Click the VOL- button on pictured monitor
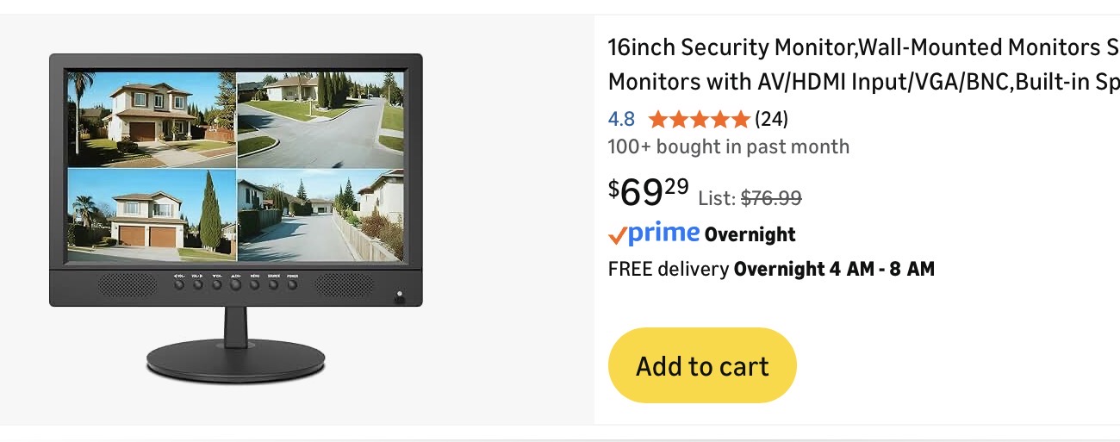This screenshot has height=442, width=1120. pos(179,283)
